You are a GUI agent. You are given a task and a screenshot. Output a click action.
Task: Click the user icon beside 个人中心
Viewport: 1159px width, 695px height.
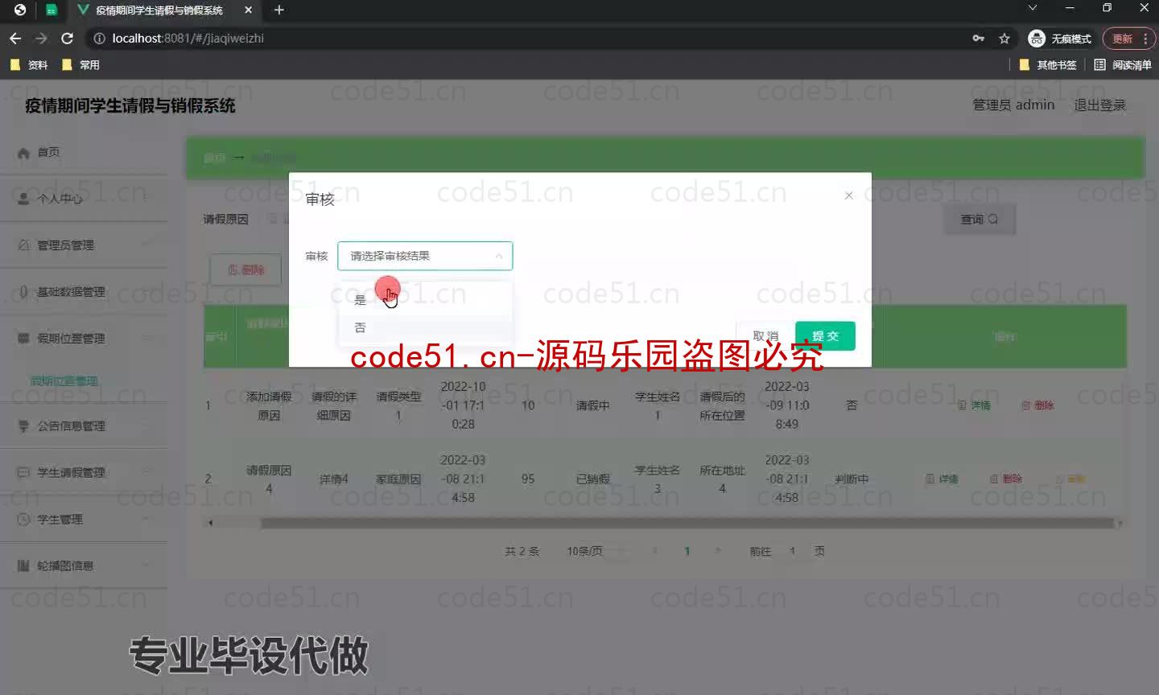(x=23, y=199)
